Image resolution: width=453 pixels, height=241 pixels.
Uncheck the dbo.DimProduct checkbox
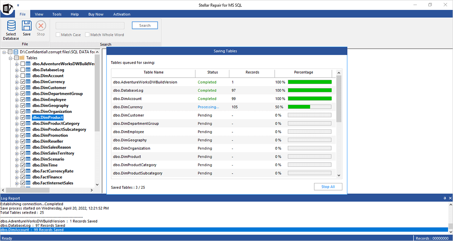[23, 118]
